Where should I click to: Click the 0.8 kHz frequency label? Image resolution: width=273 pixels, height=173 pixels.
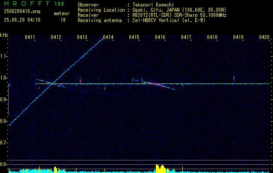pyautogui.click(x=3, y=121)
